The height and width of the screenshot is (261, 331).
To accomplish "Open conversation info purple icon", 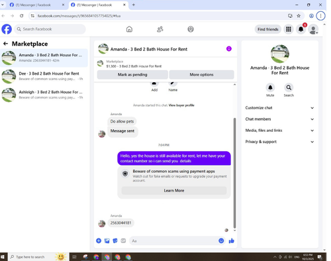I will coord(229,49).
